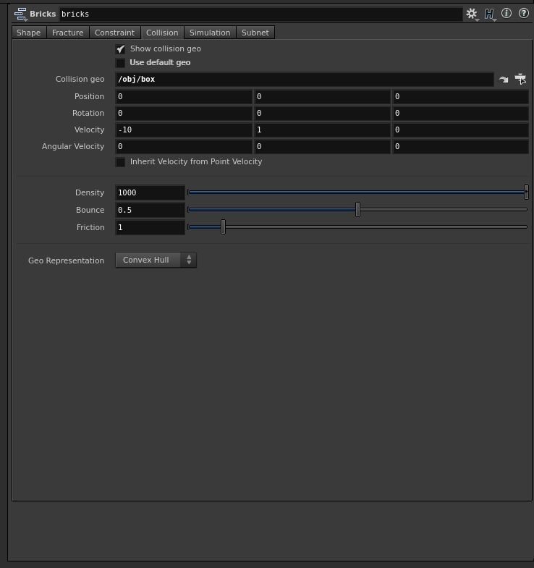534x568 pixels.
Task: Click the Rotation parameter label
Action: point(88,114)
